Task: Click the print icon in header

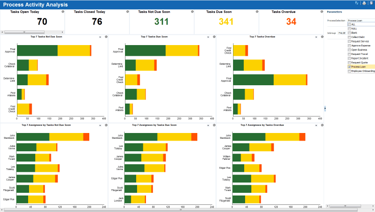Action: (x=364, y=3)
